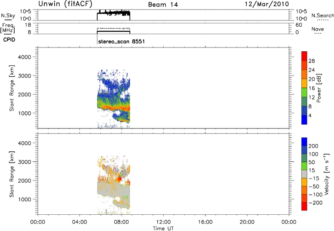The image size is (334, 231).
Task: Click the 'Freq. [MHz]' label
Action: tap(8, 28)
